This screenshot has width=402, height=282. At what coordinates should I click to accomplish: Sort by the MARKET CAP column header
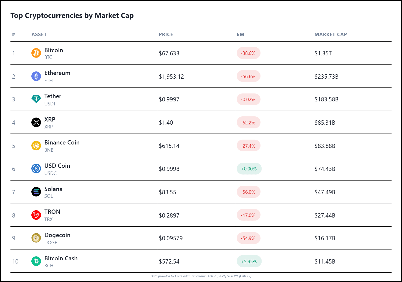[330, 35]
